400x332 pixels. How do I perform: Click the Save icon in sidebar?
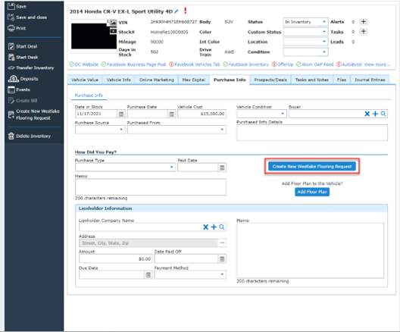coord(11,6)
